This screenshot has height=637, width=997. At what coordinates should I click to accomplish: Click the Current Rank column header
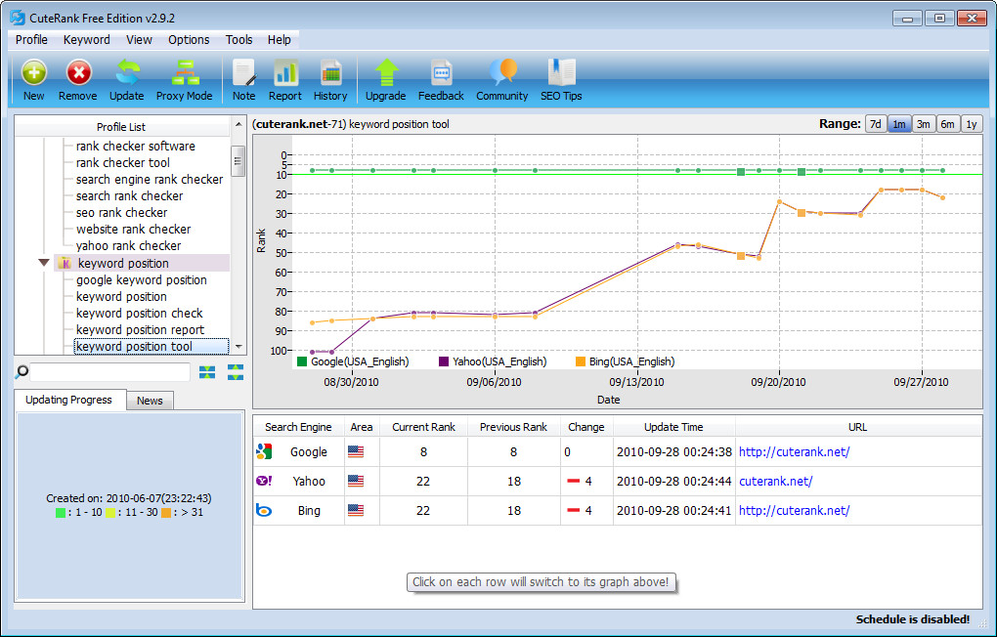[424, 427]
